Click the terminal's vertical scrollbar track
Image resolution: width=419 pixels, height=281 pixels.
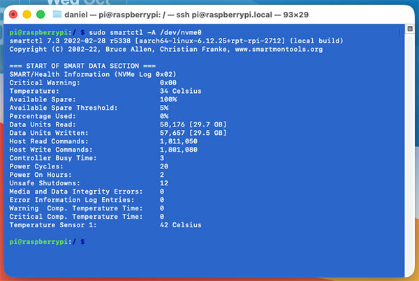410,155
